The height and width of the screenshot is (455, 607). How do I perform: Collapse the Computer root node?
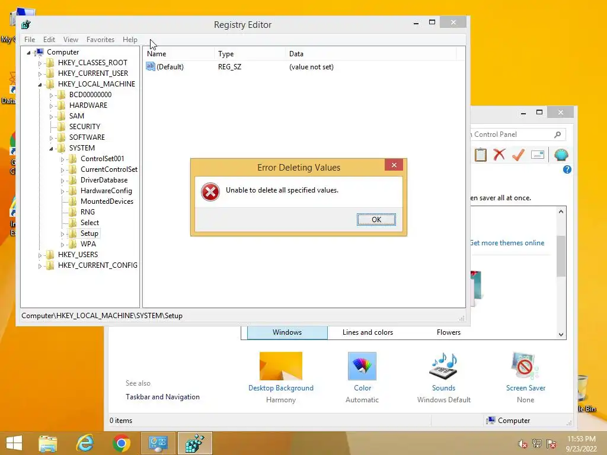[x=28, y=52]
